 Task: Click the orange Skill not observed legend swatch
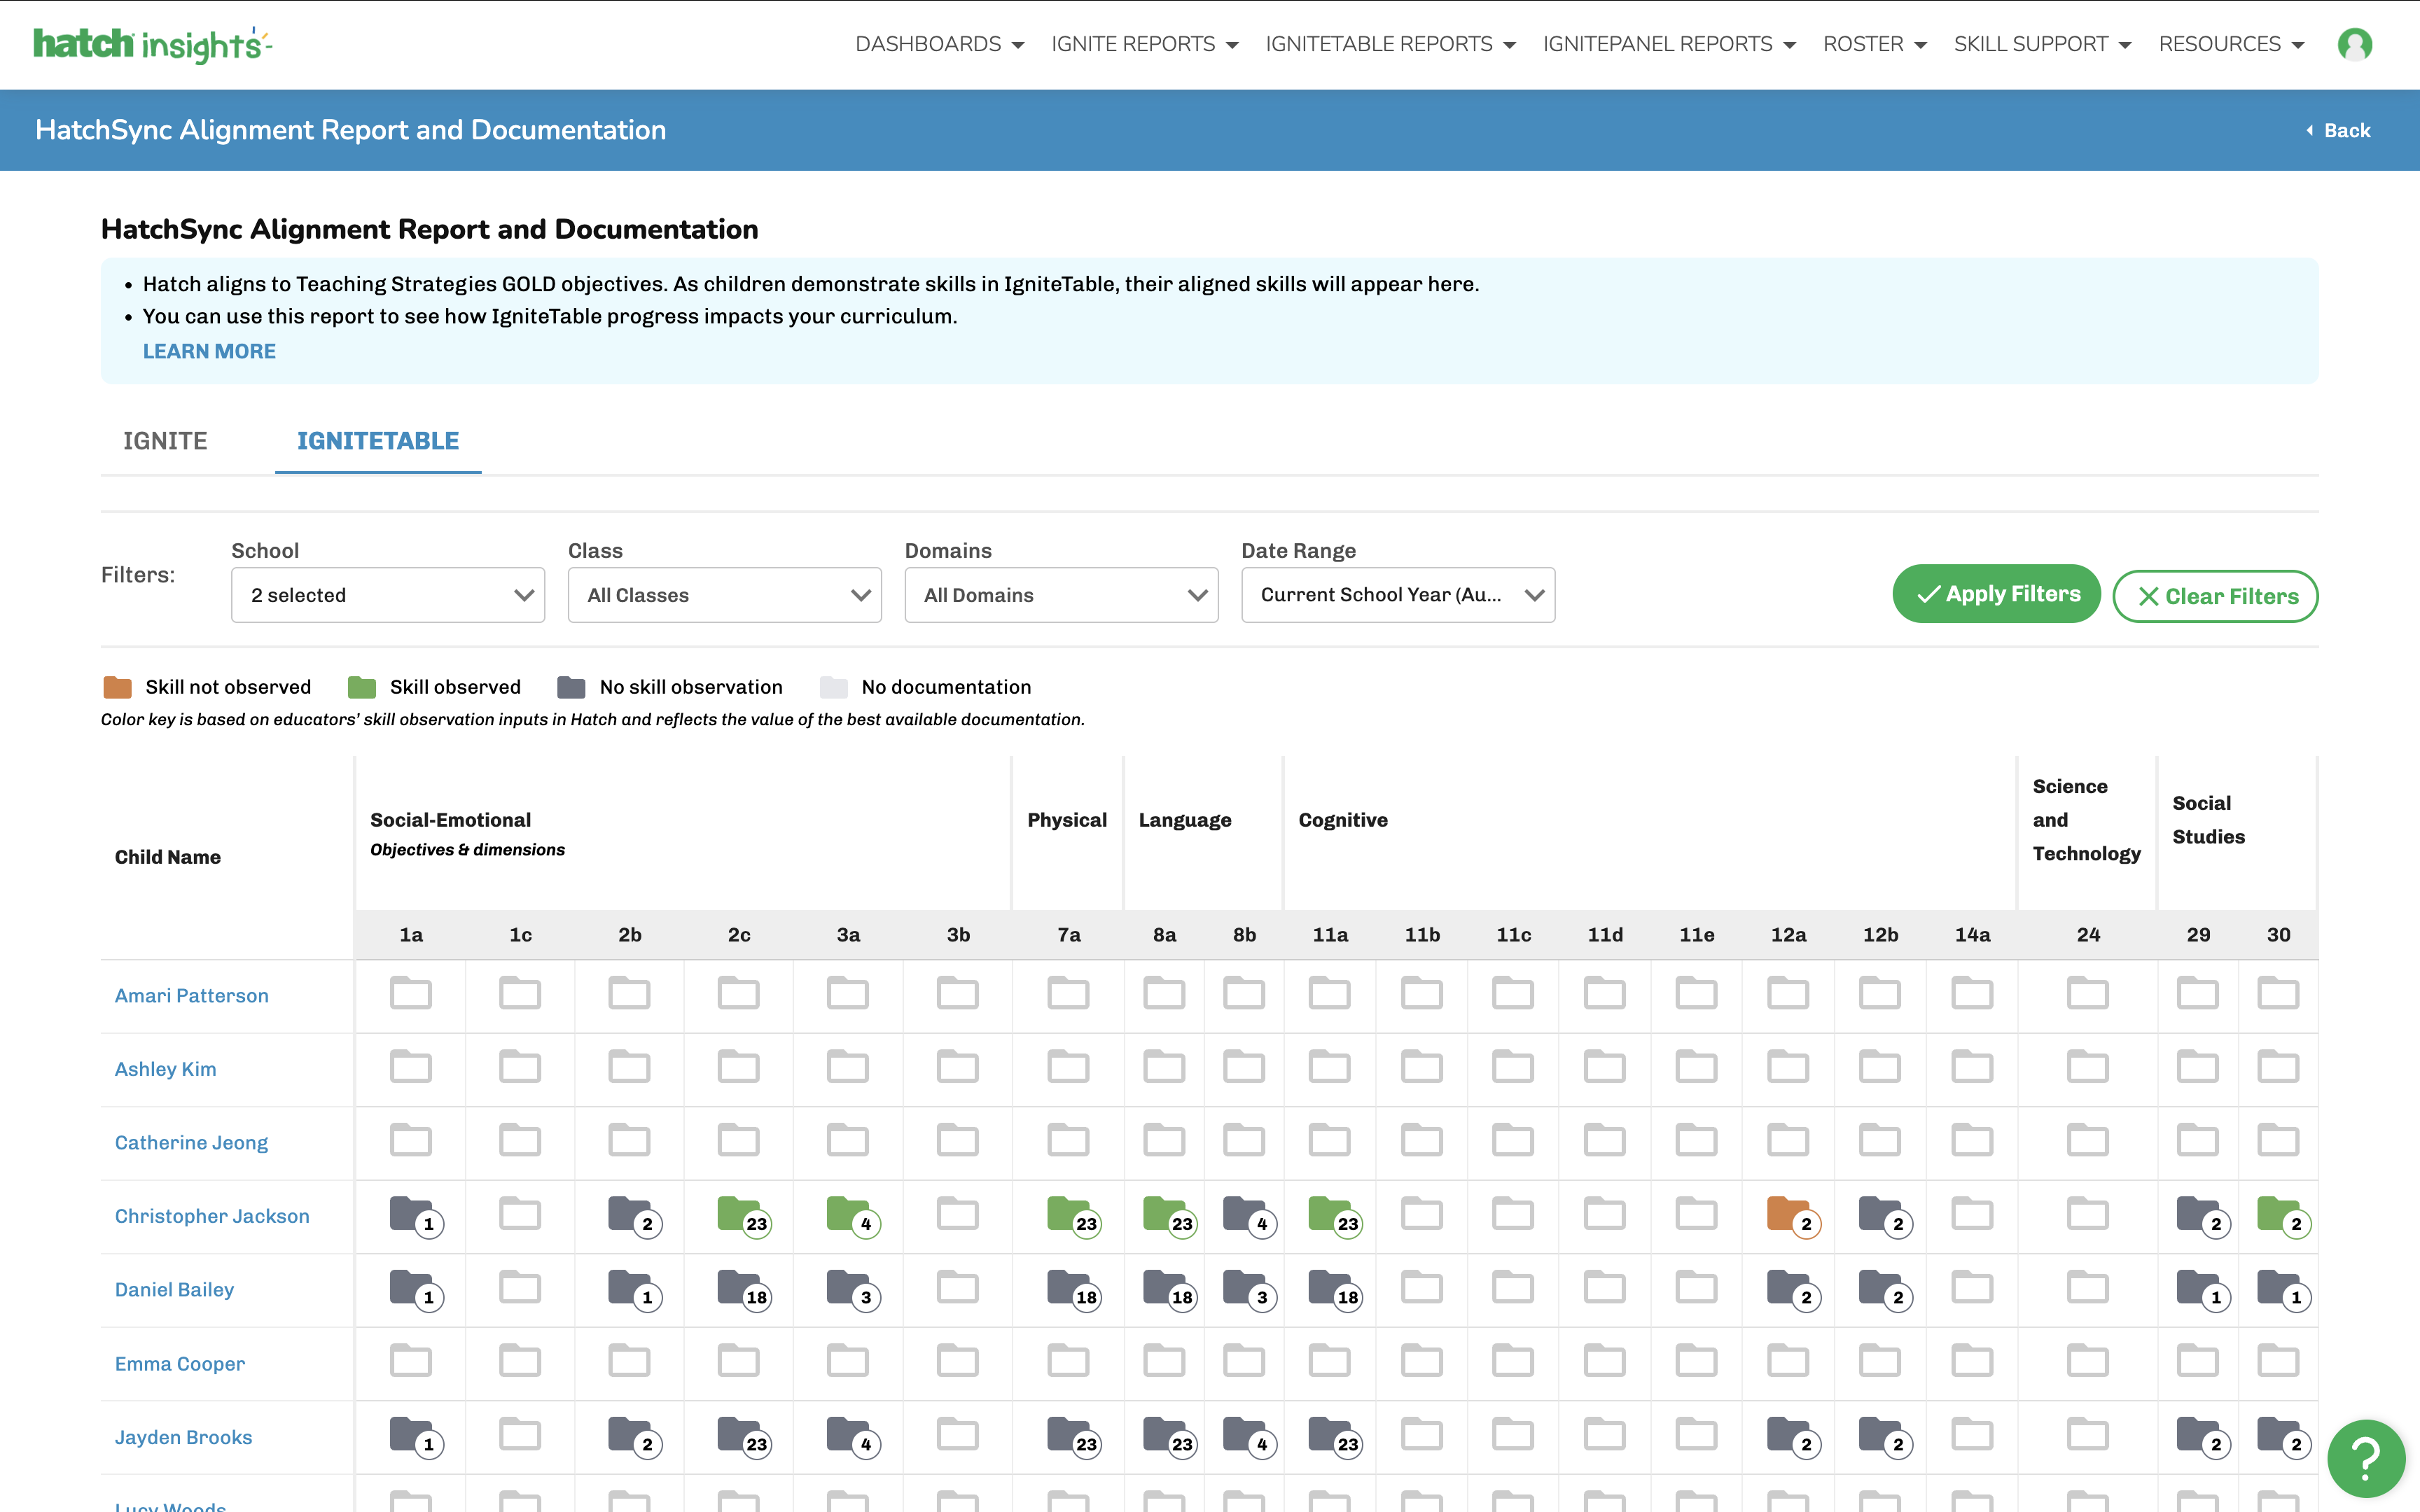(118, 687)
